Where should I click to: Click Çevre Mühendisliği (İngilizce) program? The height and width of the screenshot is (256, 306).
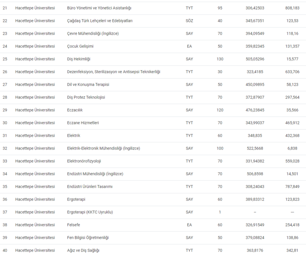(x=92, y=34)
